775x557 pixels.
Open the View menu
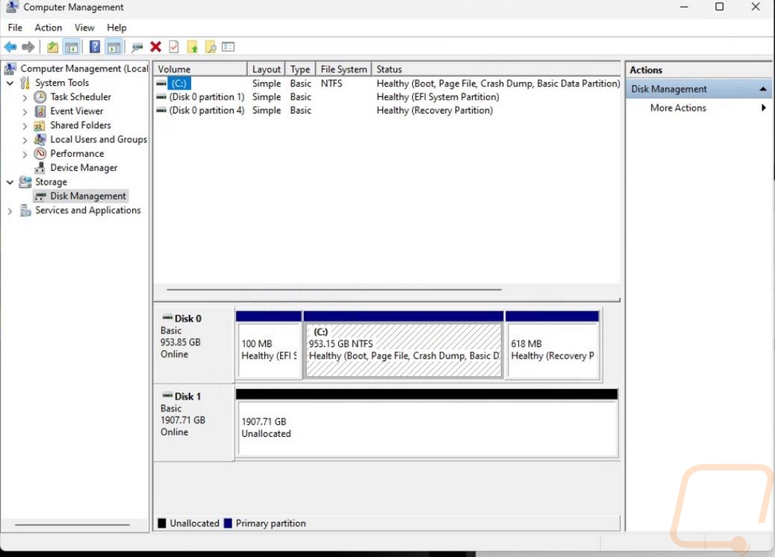click(84, 28)
